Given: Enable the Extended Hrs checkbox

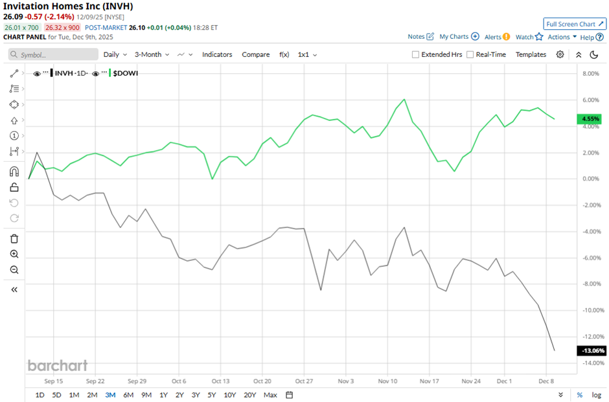Looking at the screenshot, I should tap(415, 55).
